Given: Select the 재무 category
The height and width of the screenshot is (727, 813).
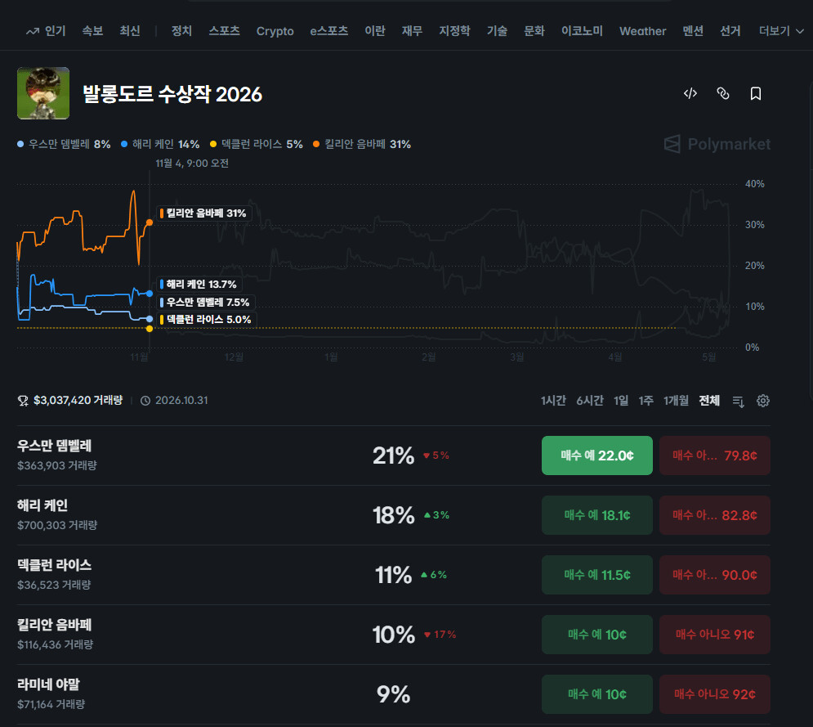Looking at the screenshot, I should (x=412, y=31).
